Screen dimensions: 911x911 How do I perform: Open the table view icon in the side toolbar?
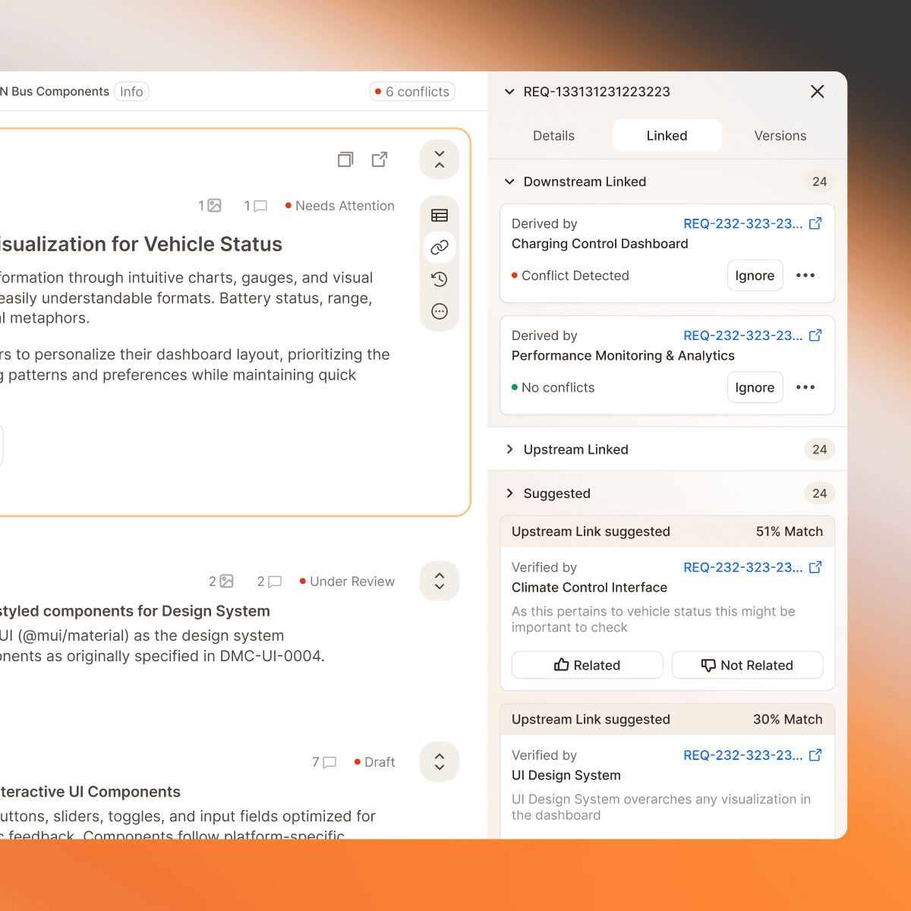(x=440, y=216)
